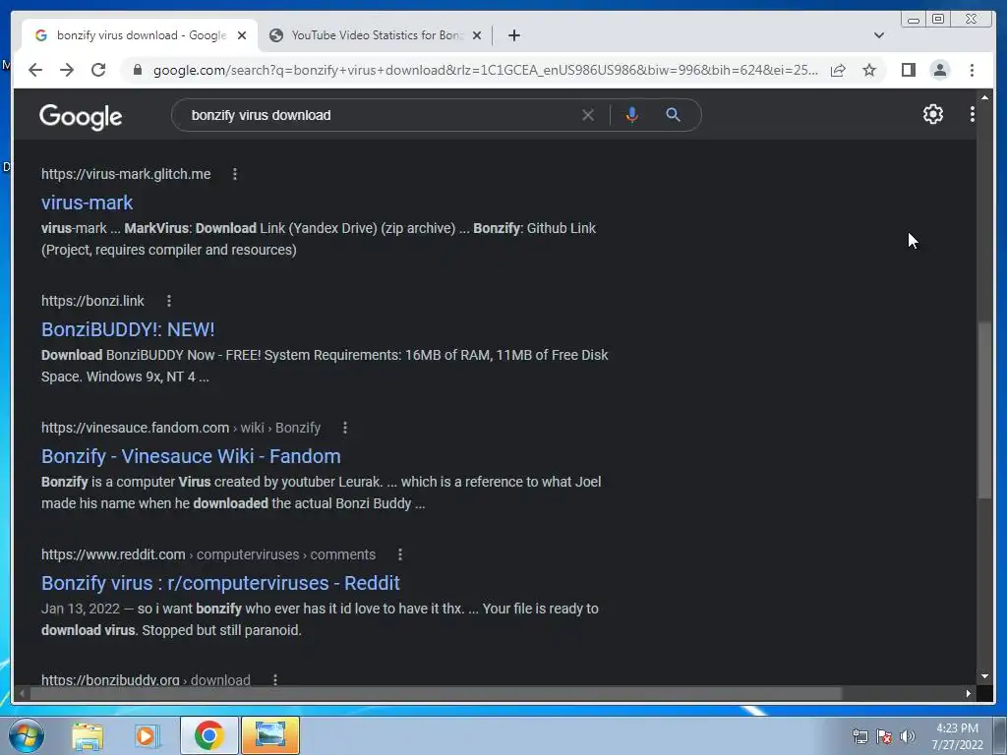This screenshot has height=755, width=1007.
Task: Open Bonzify virus r/computerviruses Reddit result
Action: (x=220, y=583)
